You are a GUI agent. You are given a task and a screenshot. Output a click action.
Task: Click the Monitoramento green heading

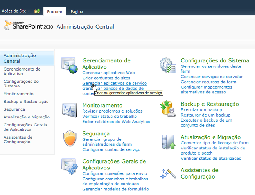coord(102,105)
